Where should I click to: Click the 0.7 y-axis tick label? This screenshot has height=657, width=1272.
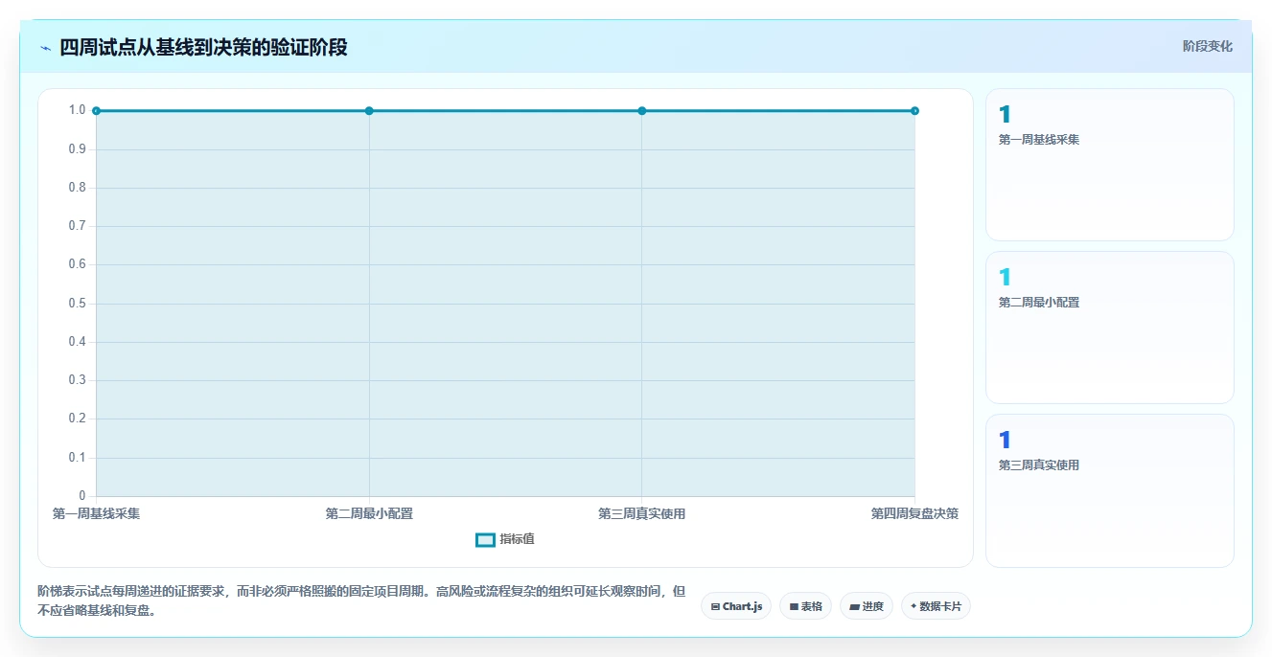coord(77,226)
